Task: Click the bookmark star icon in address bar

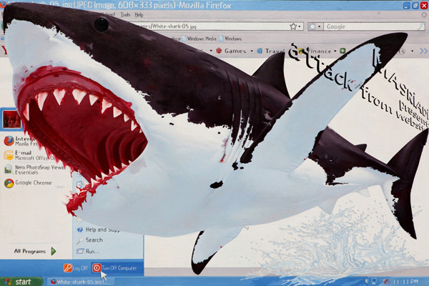Action: pos(293,26)
